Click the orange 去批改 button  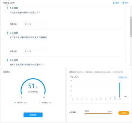pos(124,113)
